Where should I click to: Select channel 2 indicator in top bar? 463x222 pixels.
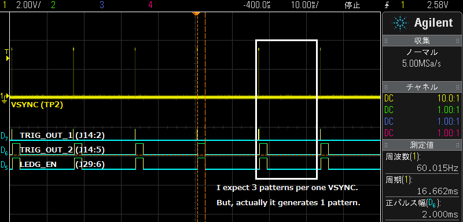pos(53,5)
